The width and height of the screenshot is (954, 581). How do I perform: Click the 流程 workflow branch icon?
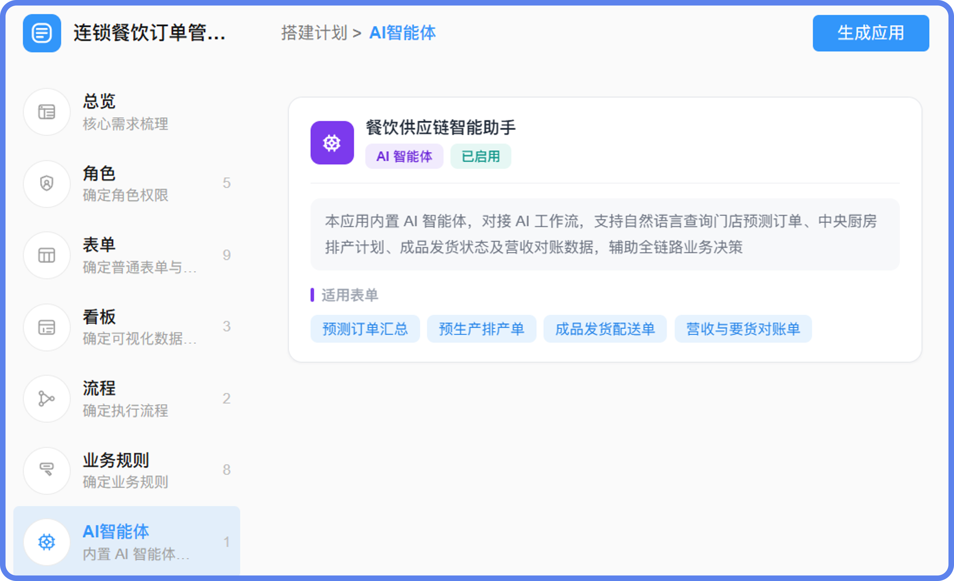click(46, 399)
